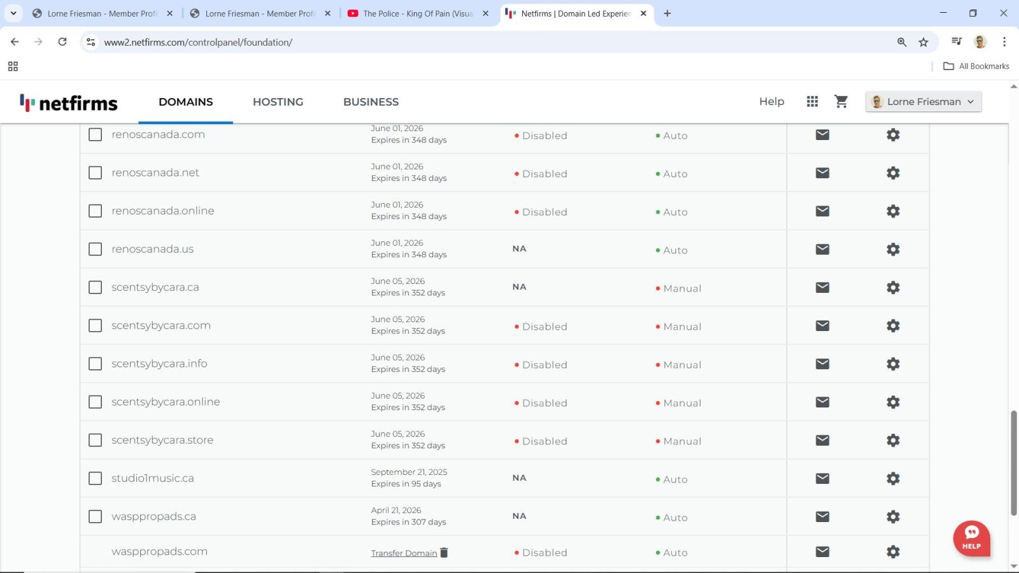Open the tab search dropdown arrow
The width and height of the screenshot is (1019, 573).
(13, 13)
